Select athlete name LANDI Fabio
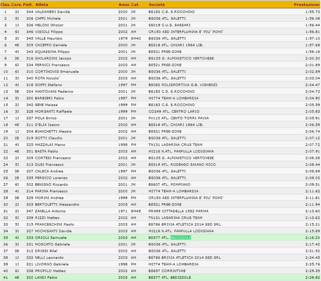This screenshot has width=321, height=281. click(x=46, y=278)
